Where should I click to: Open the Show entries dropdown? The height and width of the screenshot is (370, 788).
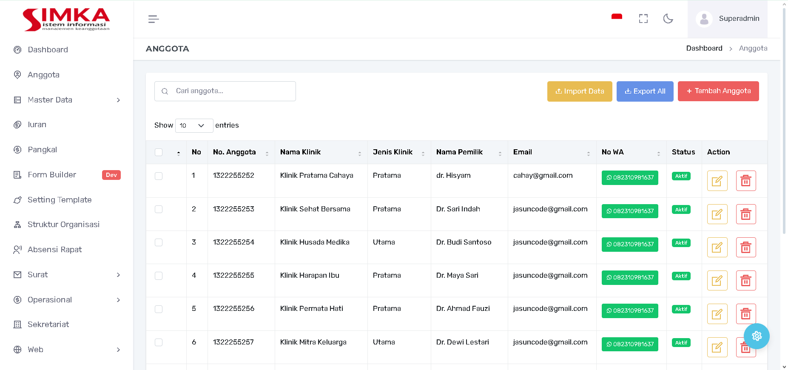tap(194, 125)
